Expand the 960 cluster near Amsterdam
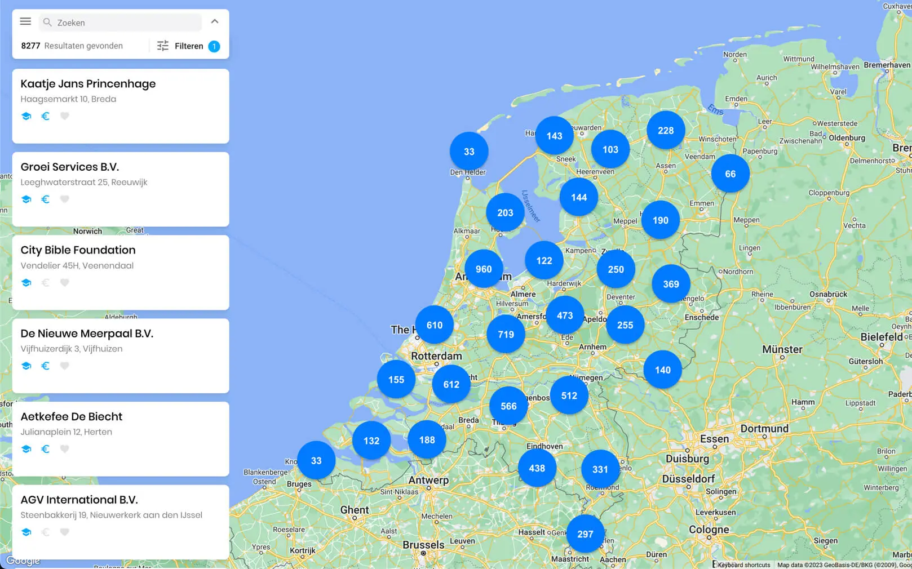The width and height of the screenshot is (912, 569). click(x=484, y=269)
